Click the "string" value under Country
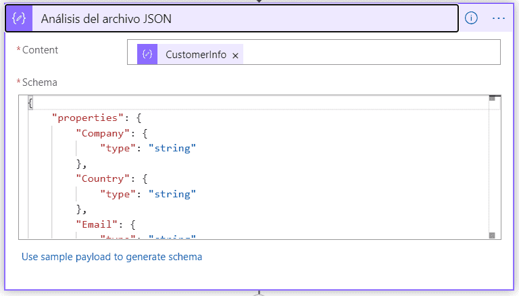The width and height of the screenshot is (519, 296). [x=172, y=194]
